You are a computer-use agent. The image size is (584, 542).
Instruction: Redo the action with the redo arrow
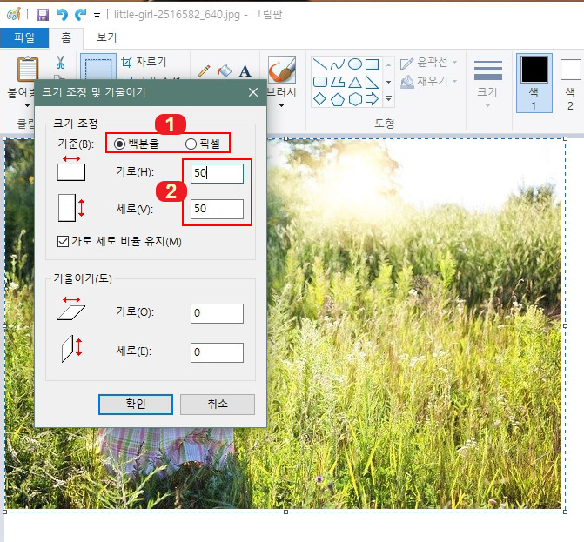[80, 15]
